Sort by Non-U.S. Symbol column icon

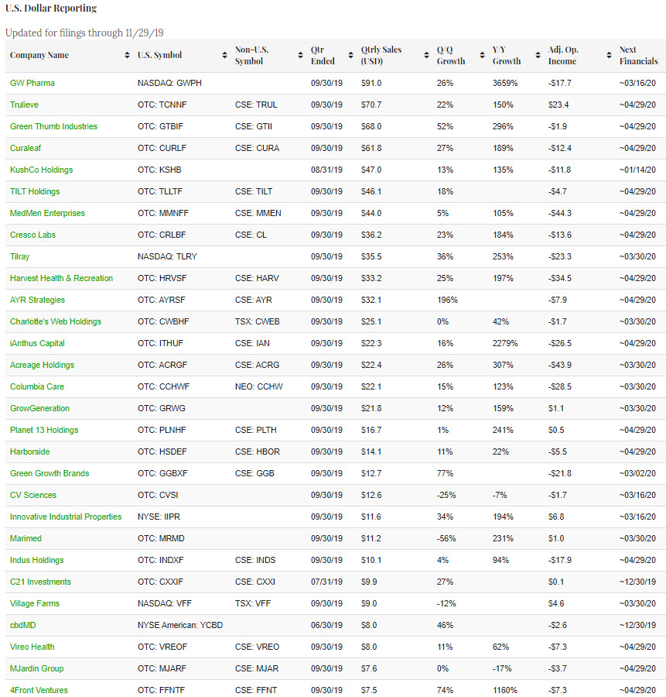pyautogui.click(x=300, y=56)
